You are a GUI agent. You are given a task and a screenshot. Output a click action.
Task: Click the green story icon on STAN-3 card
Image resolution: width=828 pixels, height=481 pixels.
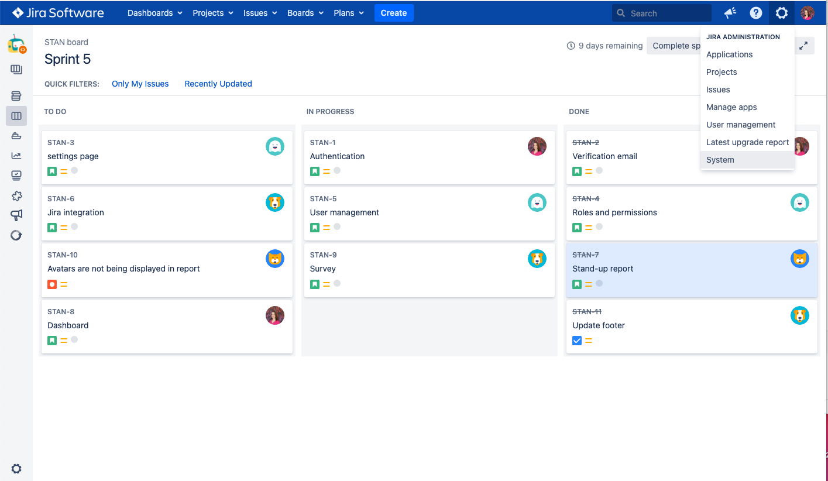pyautogui.click(x=52, y=171)
